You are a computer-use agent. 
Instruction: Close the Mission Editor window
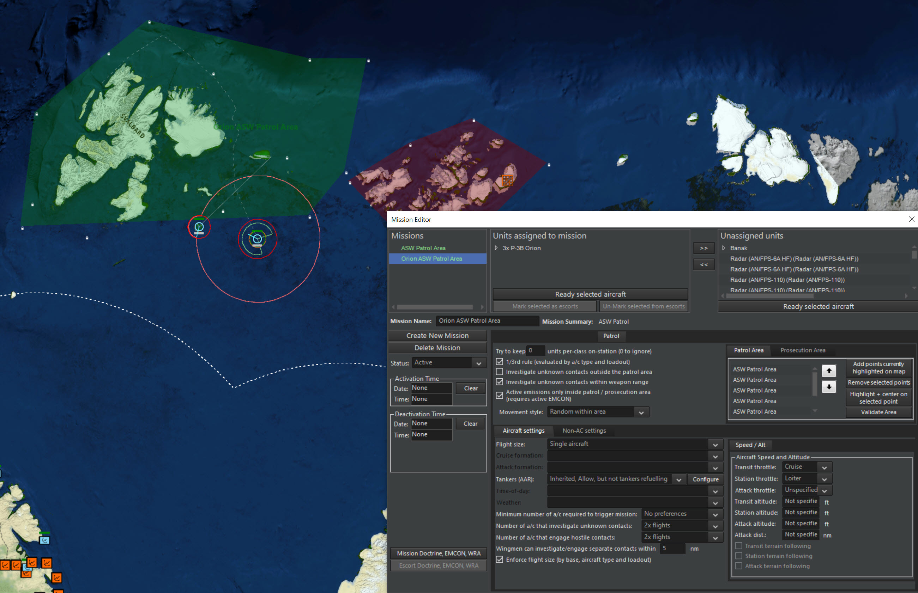tap(911, 219)
